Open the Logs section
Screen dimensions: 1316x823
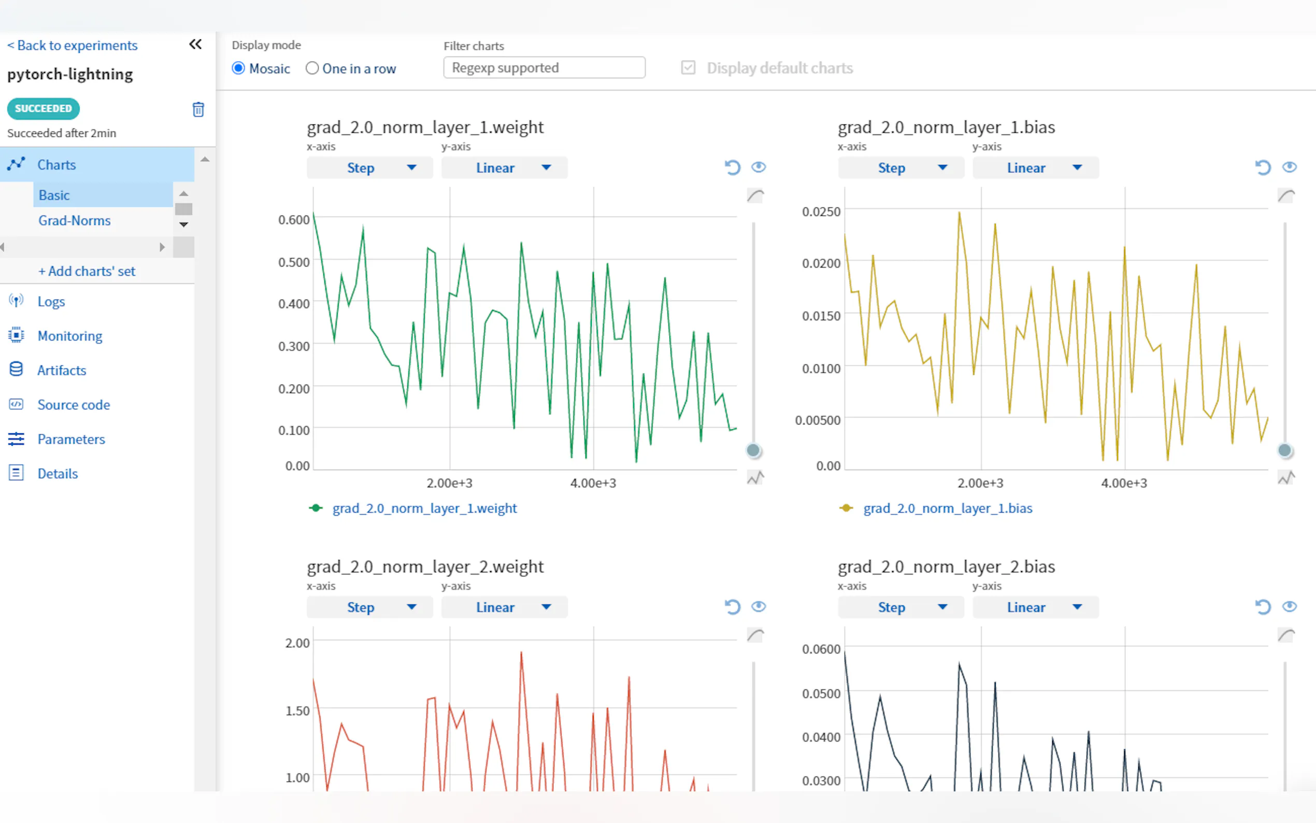(51, 302)
